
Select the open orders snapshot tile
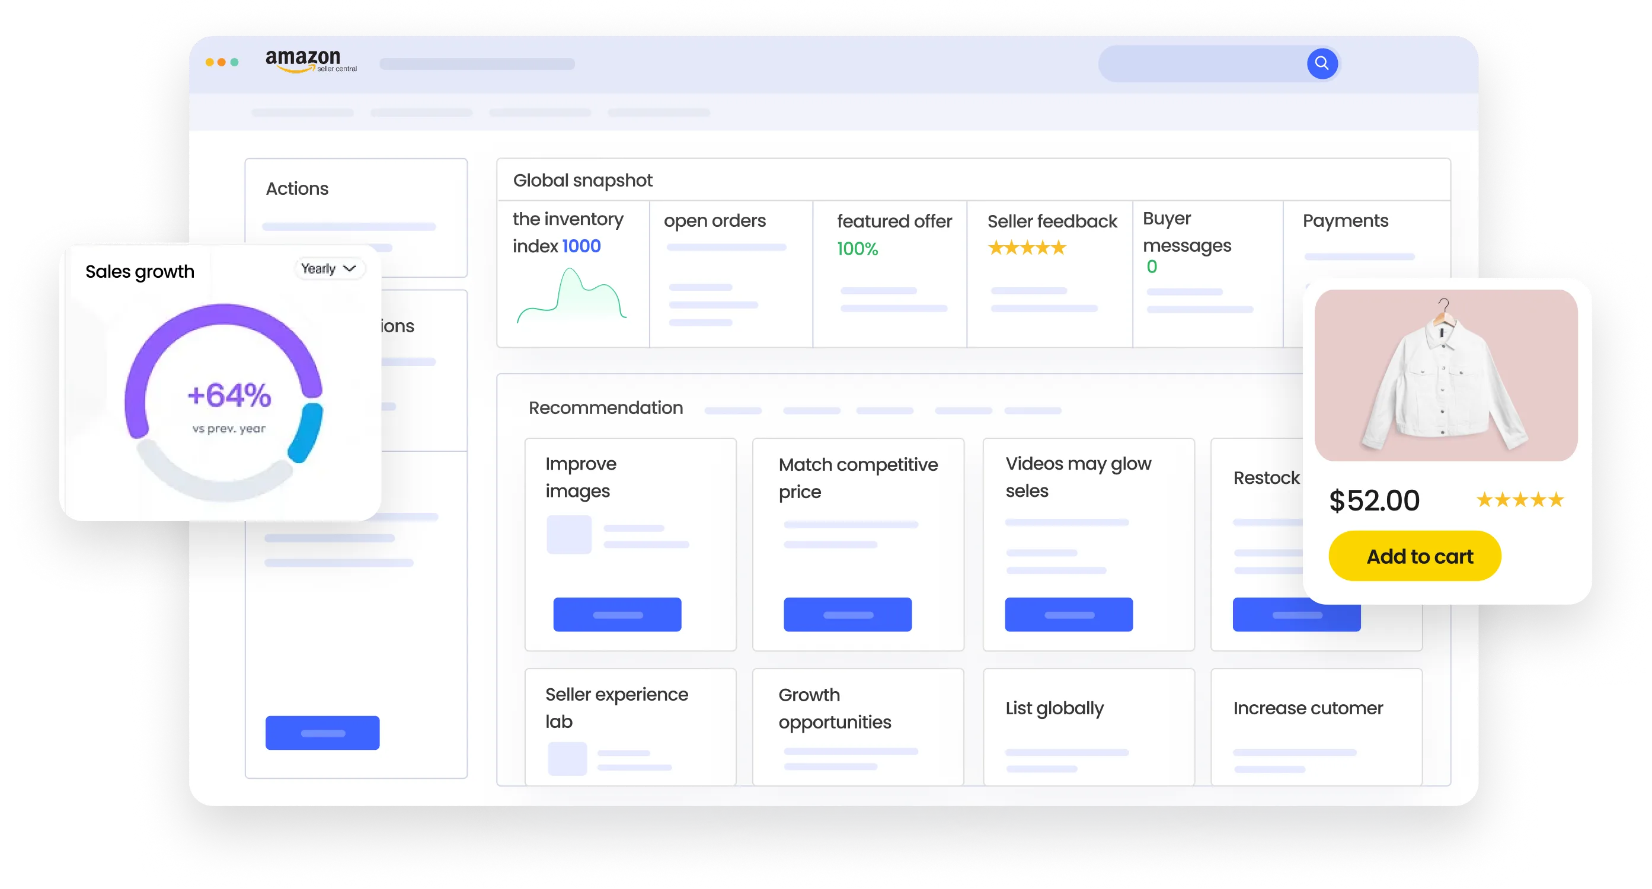point(730,274)
